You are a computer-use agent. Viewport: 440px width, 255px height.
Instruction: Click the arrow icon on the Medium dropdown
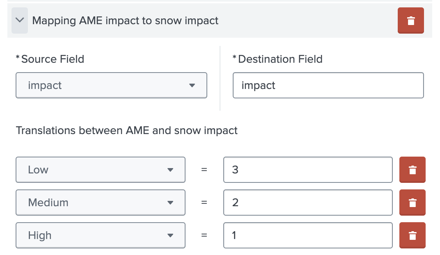[x=170, y=203]
